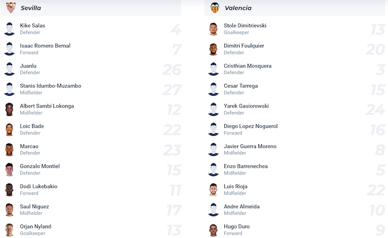Click Dimitri Foulquier's player photo
This screenshot has height=238, width=388.
pyautogui.click(x=213, y=49)
